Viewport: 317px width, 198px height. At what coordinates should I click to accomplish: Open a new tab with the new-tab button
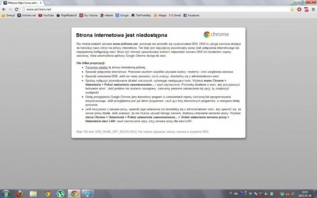coord(48,3)
